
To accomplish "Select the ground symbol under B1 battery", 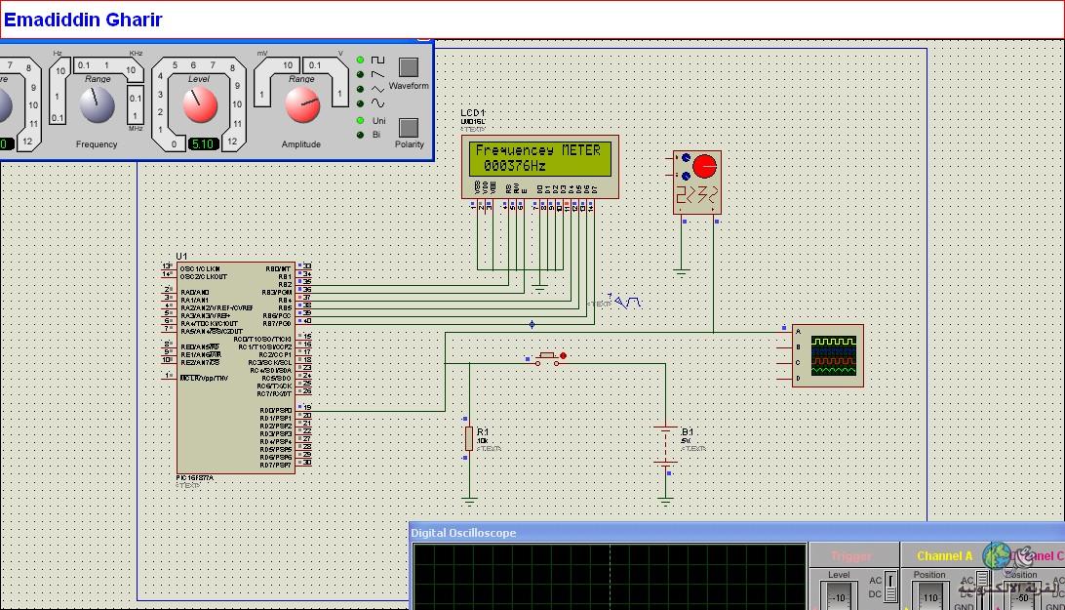I will pos(665,502).
